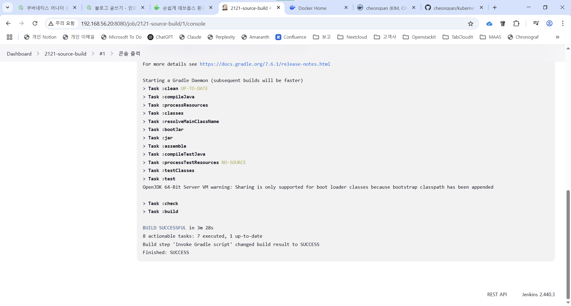
Task: Show more bookmarks with the double chevron
Action: 558,37
